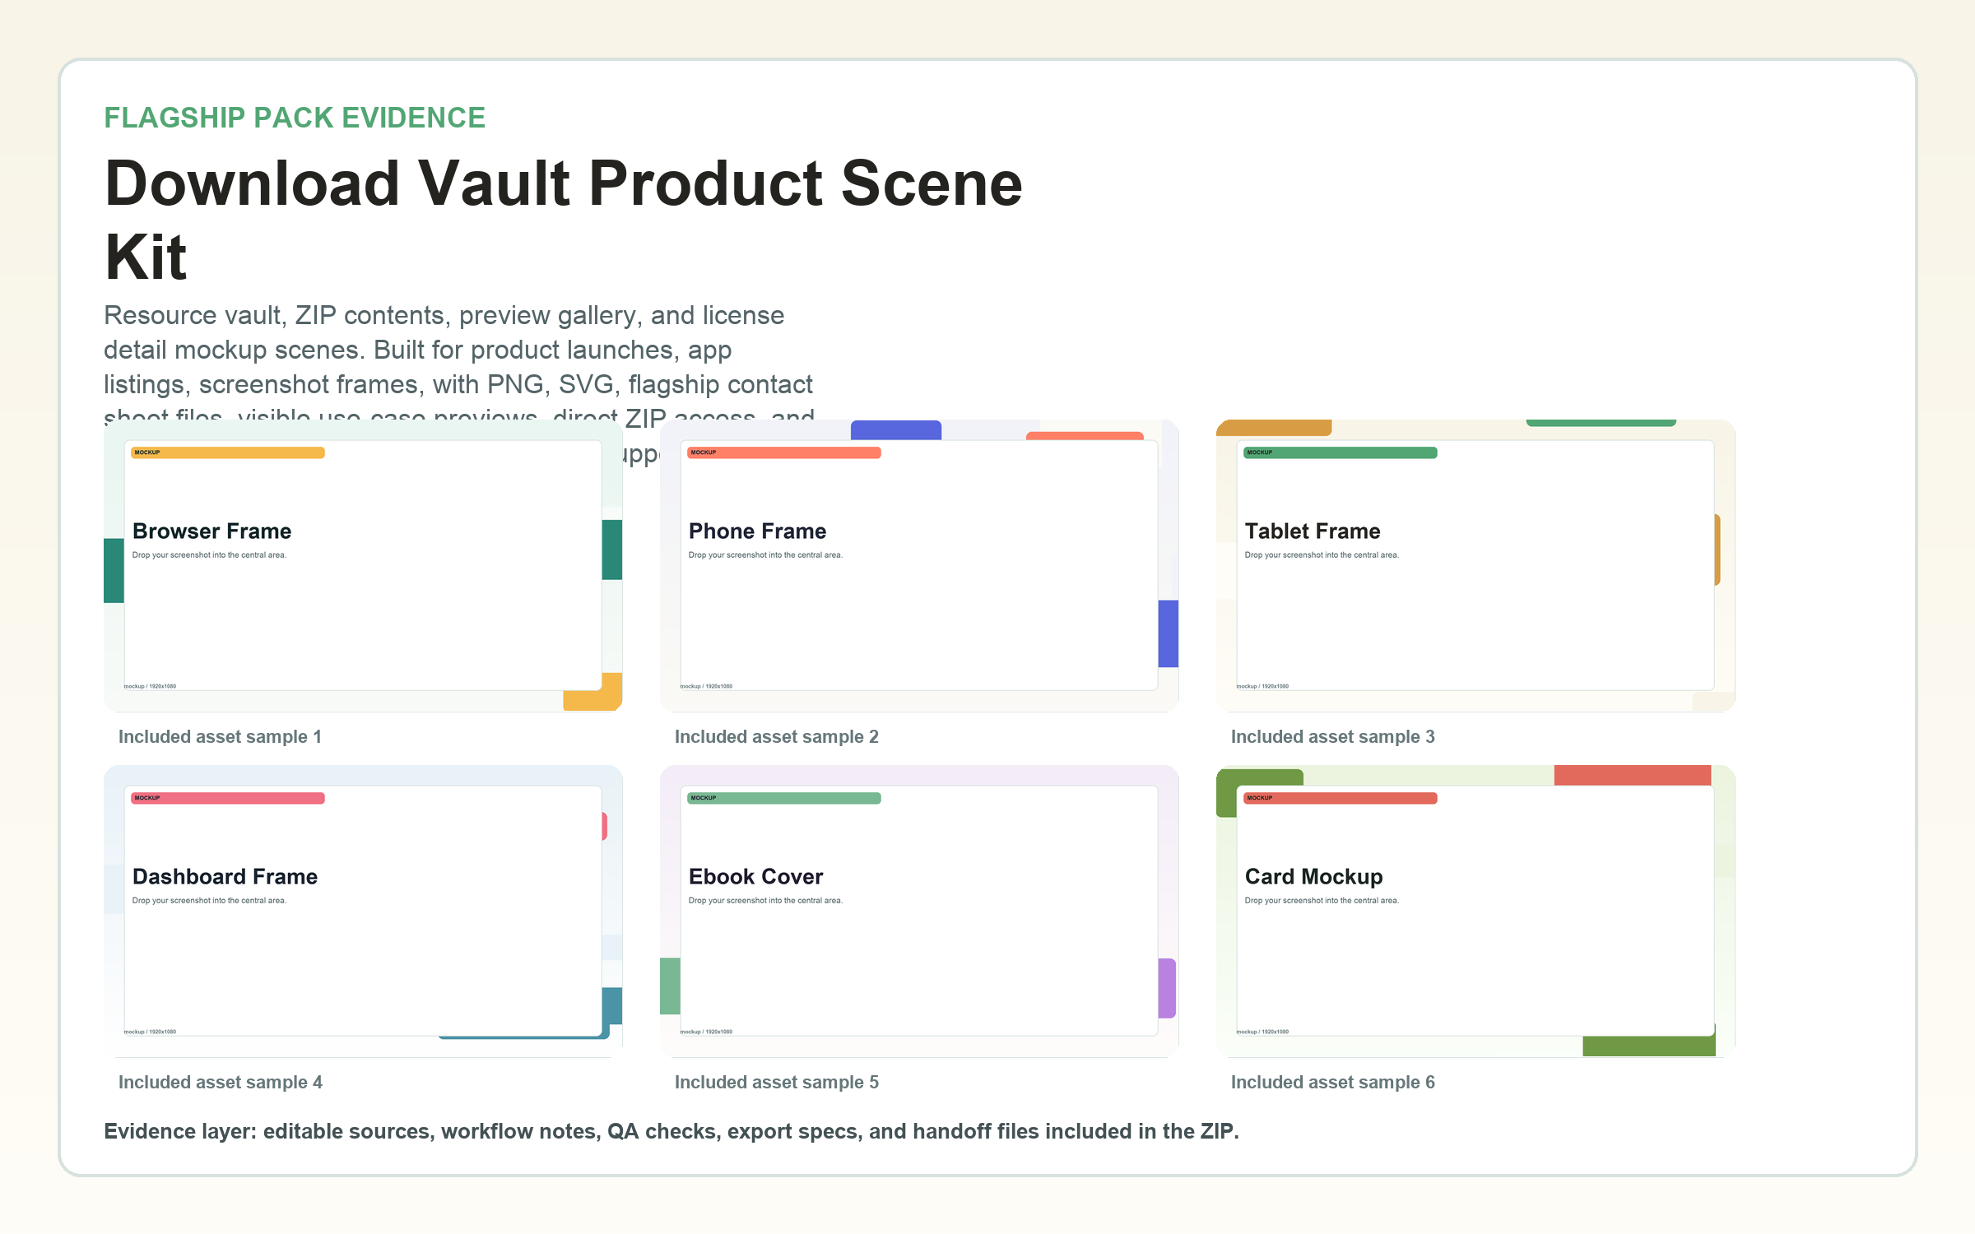Click the 'Download Vault Product Scene Kit' heading
The image size is (1975, 1234).
(x=564, y=219)
